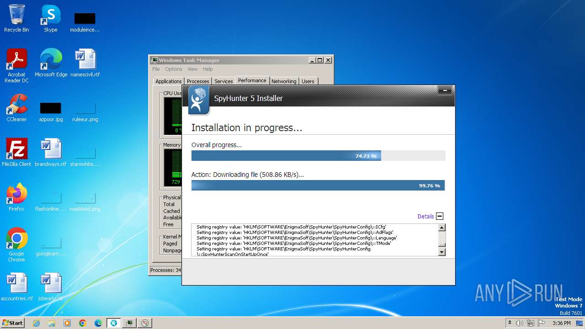Open Task Manager Help menu

point(208,69)
